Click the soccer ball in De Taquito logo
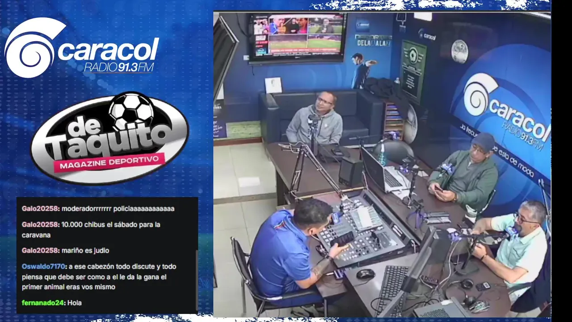 point(132,111)
